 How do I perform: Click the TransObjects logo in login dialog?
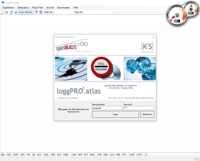tap(71, 47)
